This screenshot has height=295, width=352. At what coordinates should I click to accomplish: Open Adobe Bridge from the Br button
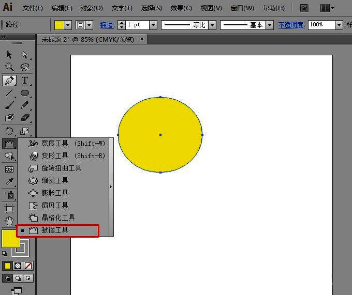coord(304,8)
